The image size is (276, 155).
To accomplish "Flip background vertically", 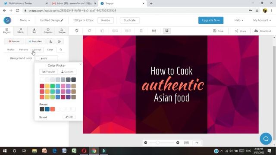I will click(60, 41).
